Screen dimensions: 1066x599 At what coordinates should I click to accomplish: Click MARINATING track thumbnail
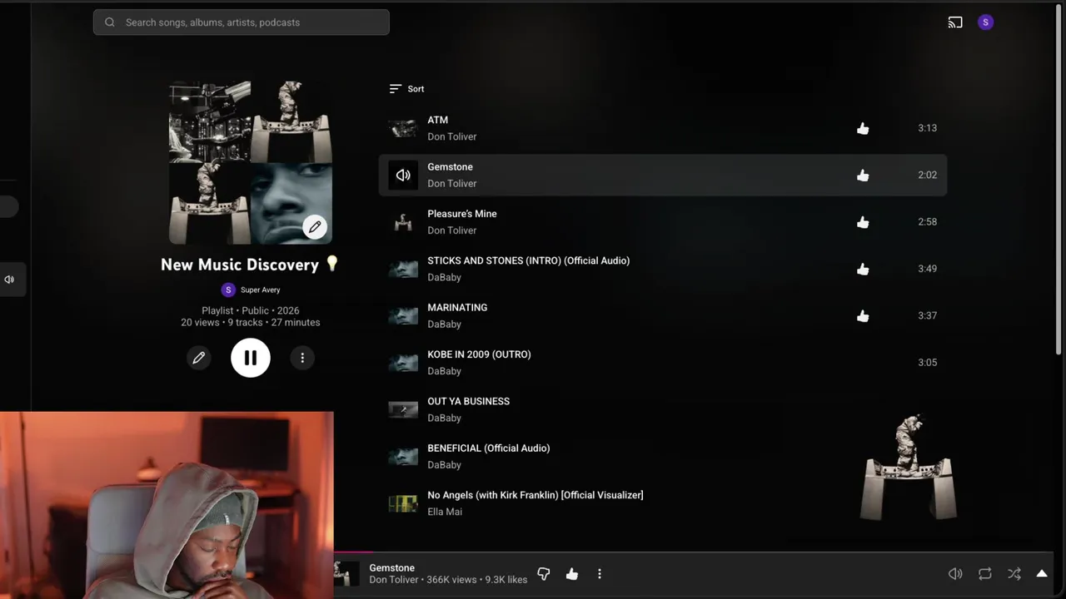click(403, 315)
